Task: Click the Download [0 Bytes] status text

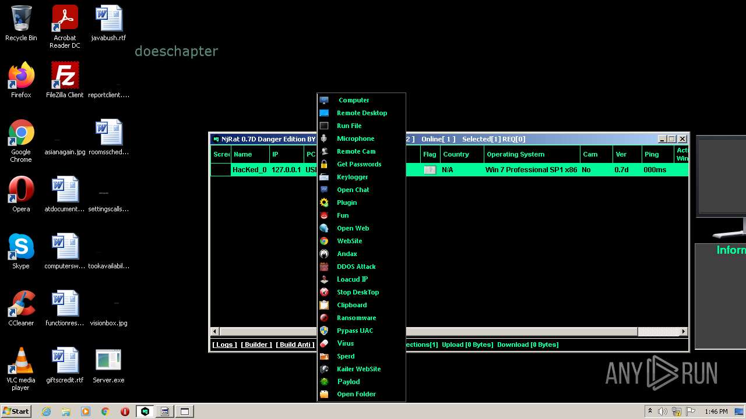Action: 528,345
